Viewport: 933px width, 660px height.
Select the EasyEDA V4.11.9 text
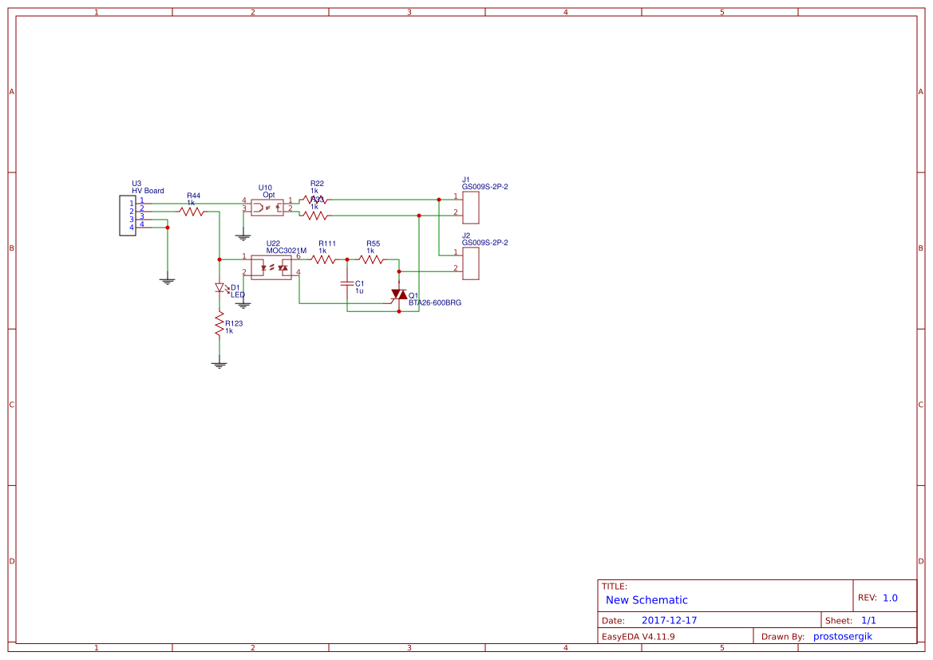[x=638, y=636]
